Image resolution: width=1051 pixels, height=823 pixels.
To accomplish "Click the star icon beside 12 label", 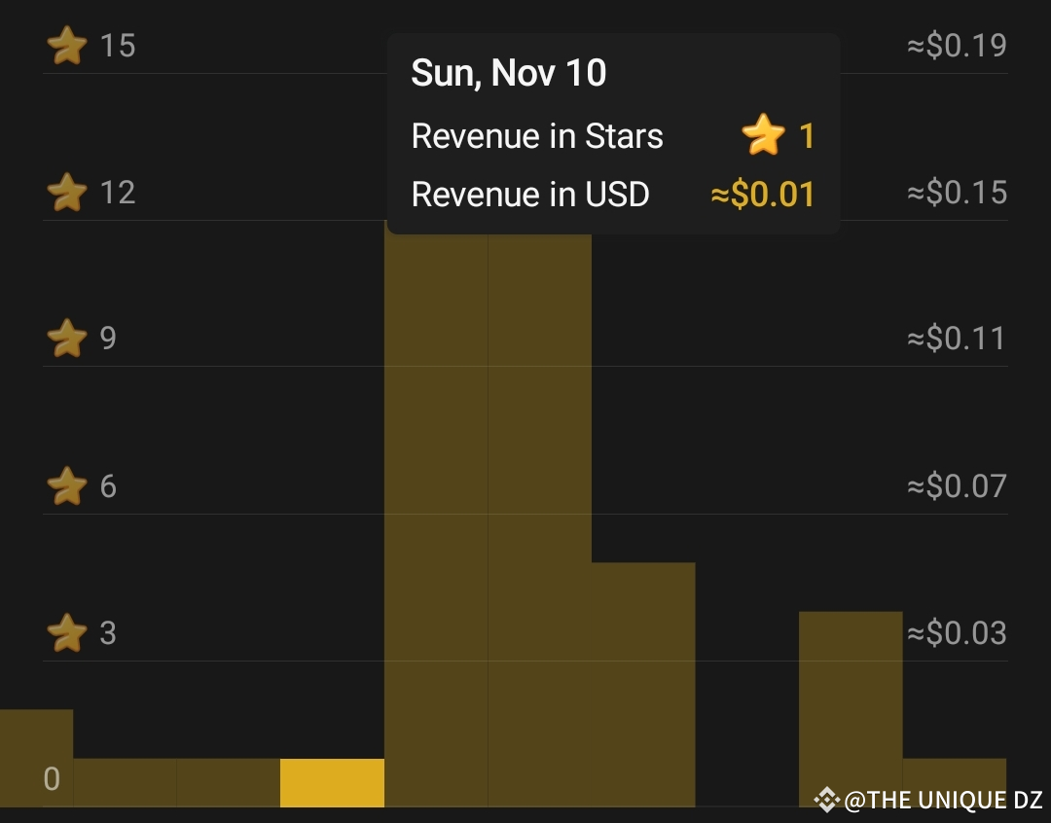I will click(67, 193).
